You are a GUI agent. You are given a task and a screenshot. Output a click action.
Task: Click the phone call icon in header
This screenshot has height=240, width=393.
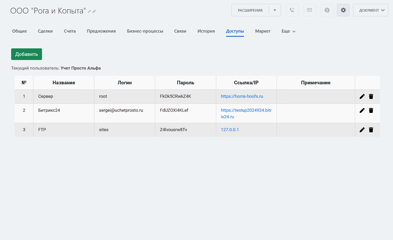point(292,10)
